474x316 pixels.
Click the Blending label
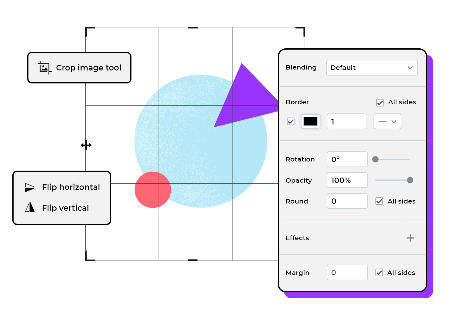[x=301, y=67]
